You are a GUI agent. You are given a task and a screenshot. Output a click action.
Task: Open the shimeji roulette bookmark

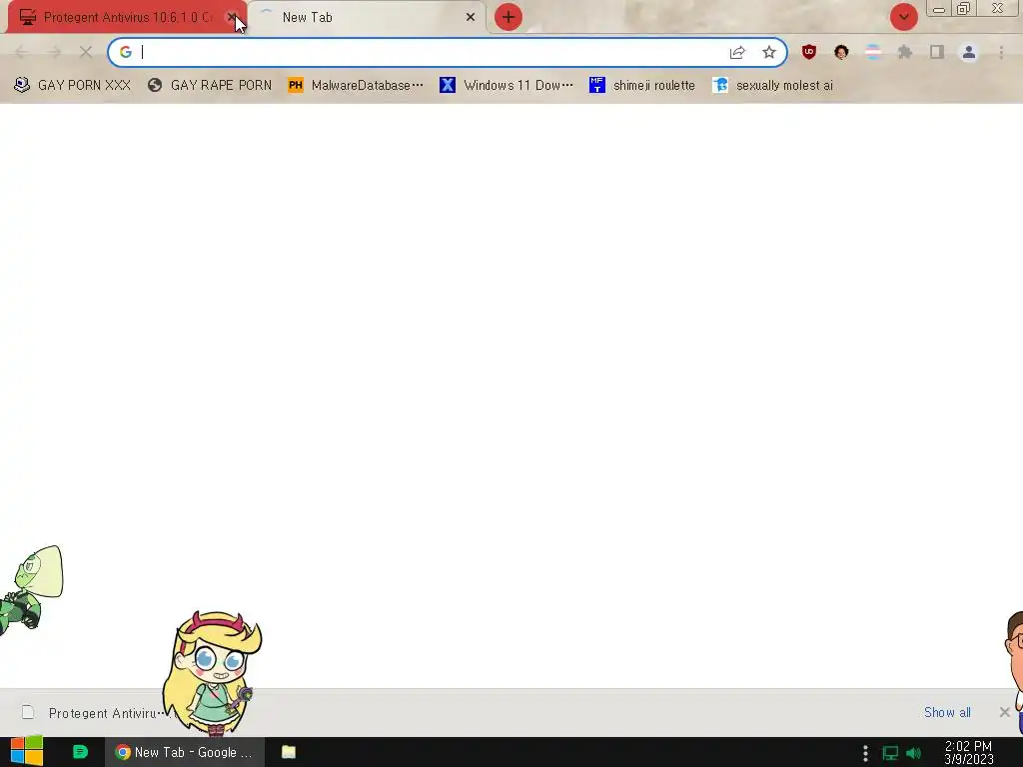pyautogui.click(x=642, y=86)
